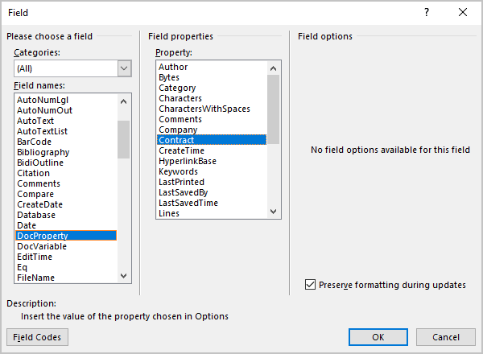Select the highlighted DocProperty field name
The image size is (483, 354).
pos(66,236)
